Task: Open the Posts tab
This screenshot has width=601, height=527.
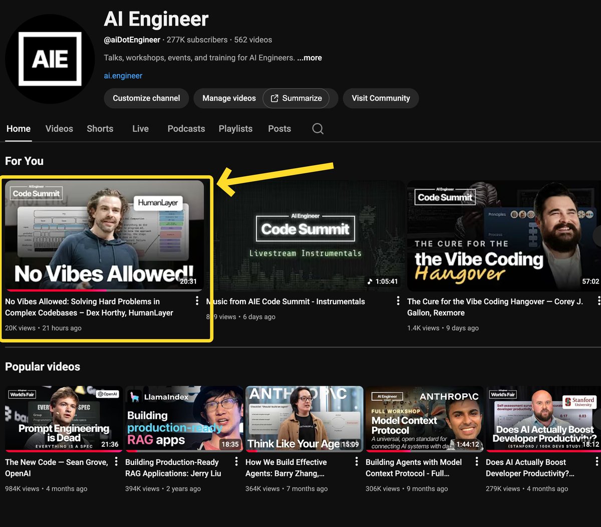Action: [279, 129]
